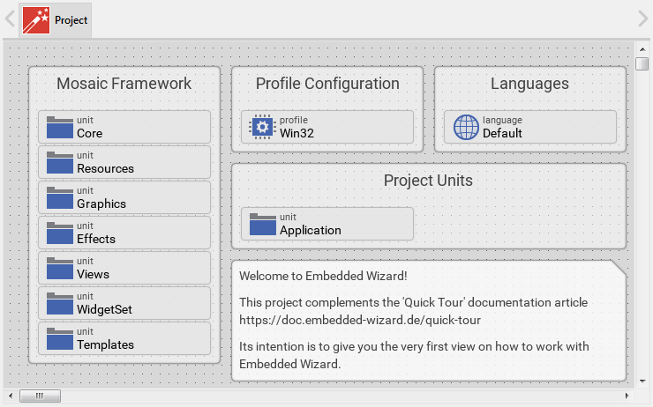Click the Mosaic Framework group title
The image size is (653, 407).
click(124, 84)
